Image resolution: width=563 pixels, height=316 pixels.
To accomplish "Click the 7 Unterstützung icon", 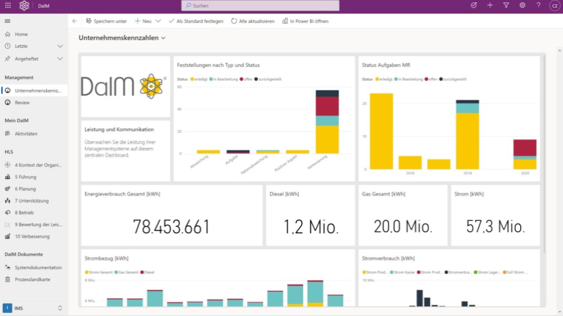I will (7, 201).
